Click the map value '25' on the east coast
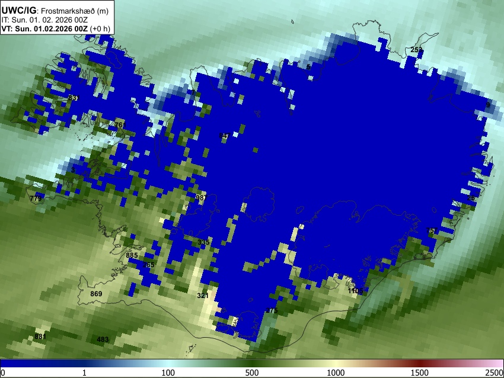This screenshot has width=504, height=378. [x=471, y=198]
